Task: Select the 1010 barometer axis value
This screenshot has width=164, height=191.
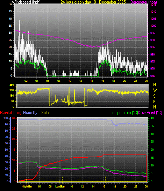Action: (x=153, y=12)
